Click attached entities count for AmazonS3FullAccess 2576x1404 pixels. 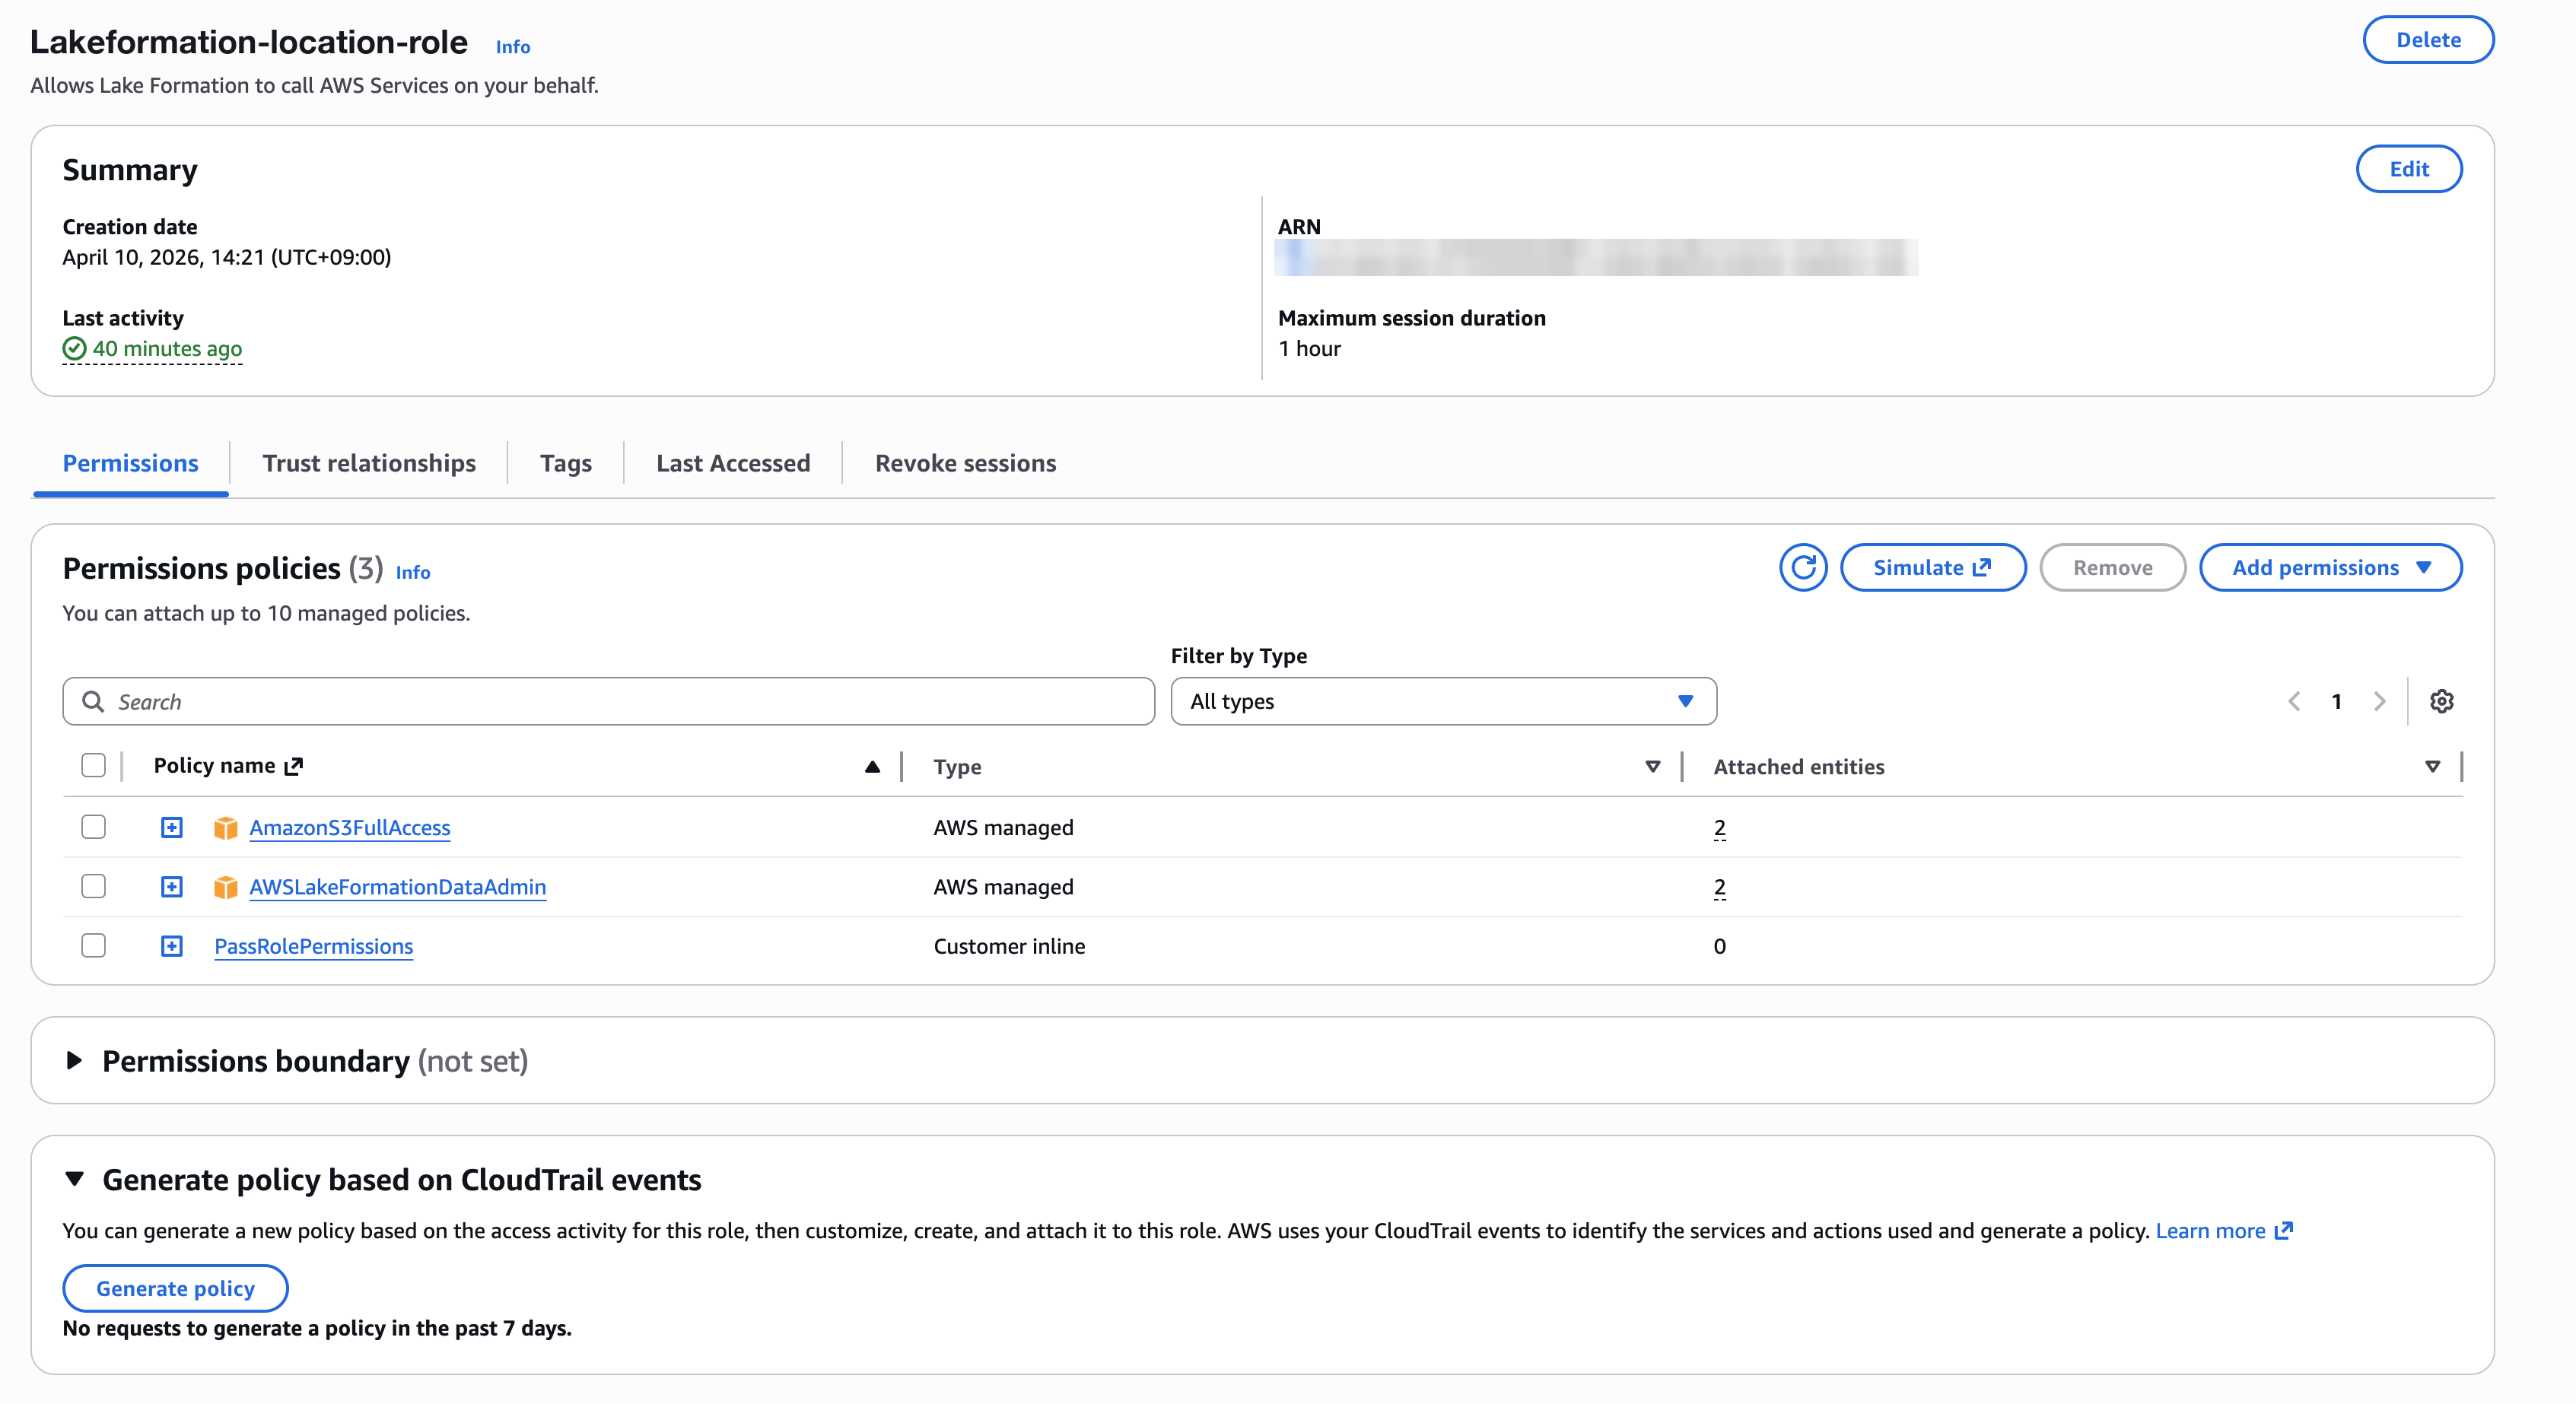[1719, 828]
